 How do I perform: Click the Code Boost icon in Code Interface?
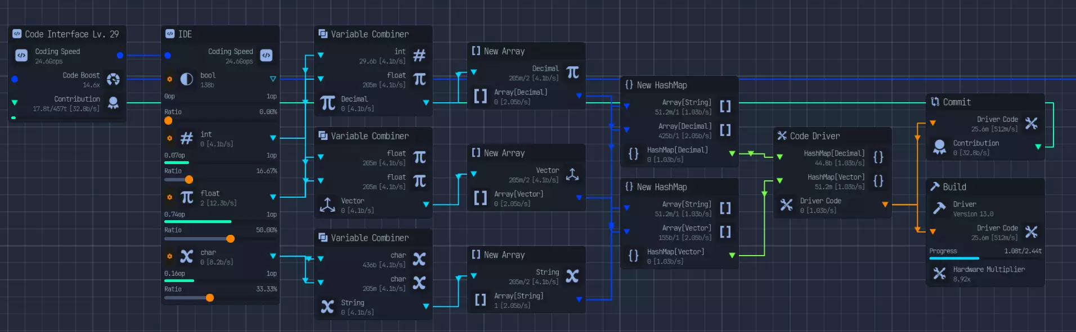click(113, 79)
